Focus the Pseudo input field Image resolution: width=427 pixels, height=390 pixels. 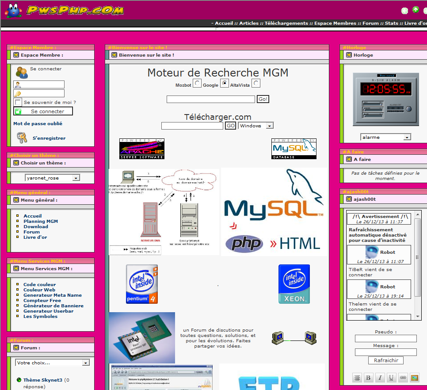385,338
